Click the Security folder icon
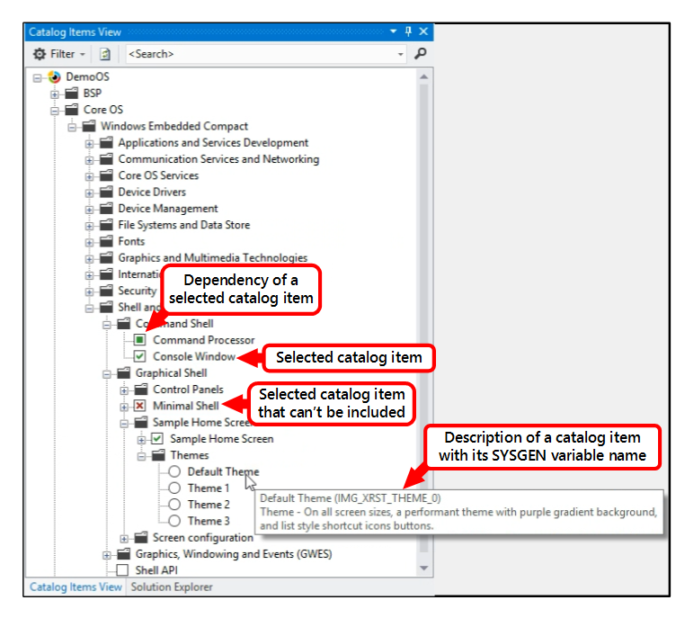Image resolution: width=676 pixels, height=627 pixels. coord(106,291)
